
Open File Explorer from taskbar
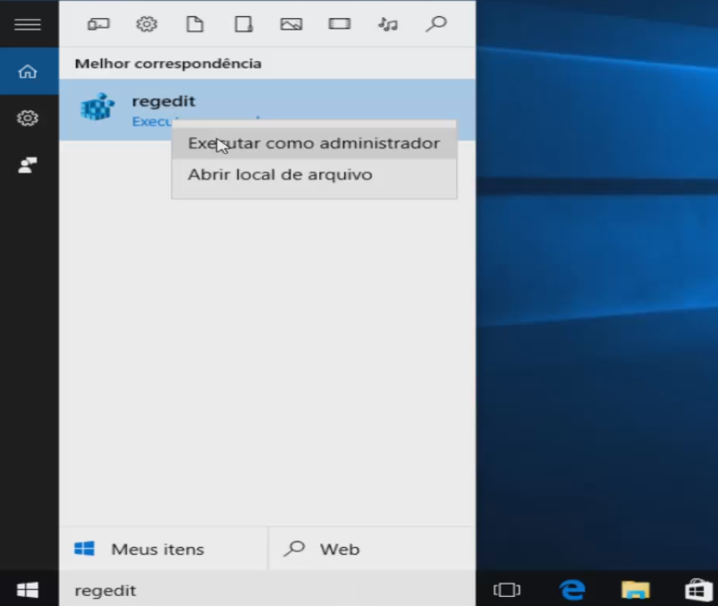[x=636, y=590]
